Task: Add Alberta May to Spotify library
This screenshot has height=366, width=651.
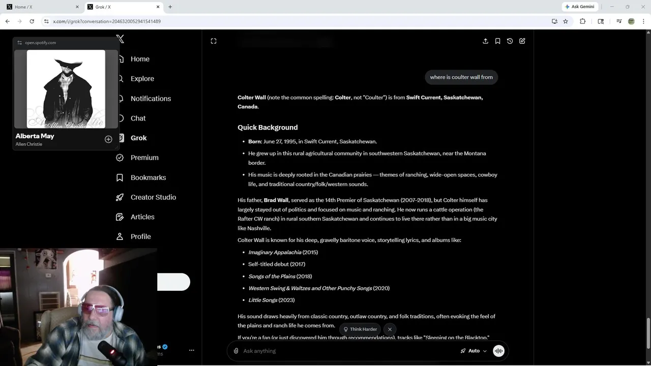Action: point(108,139)
